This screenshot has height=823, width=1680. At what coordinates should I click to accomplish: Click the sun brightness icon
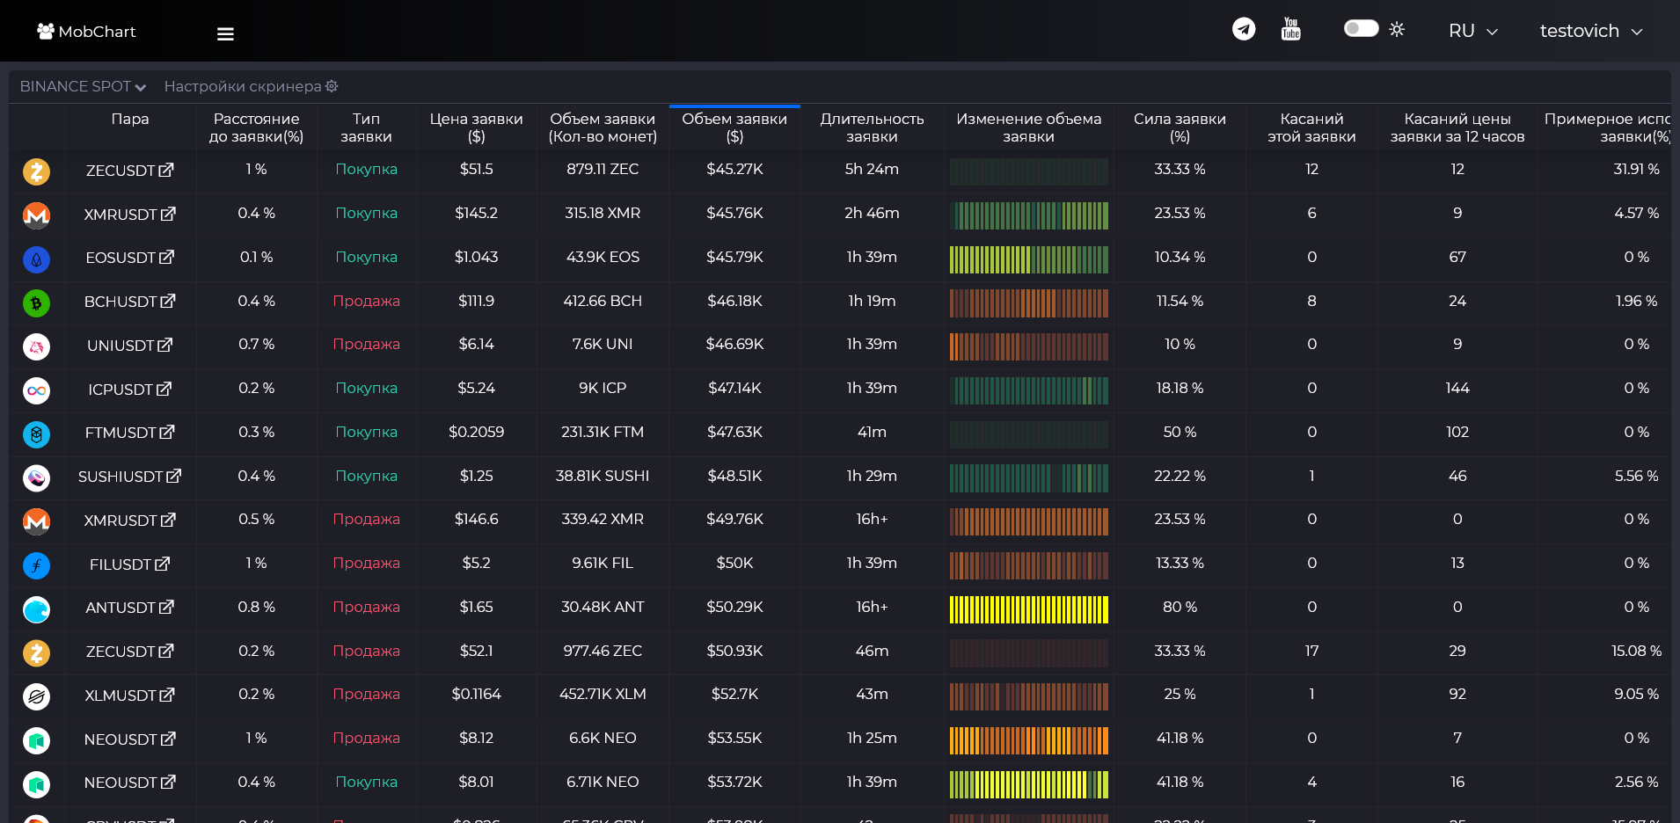tap(1397, 29)
